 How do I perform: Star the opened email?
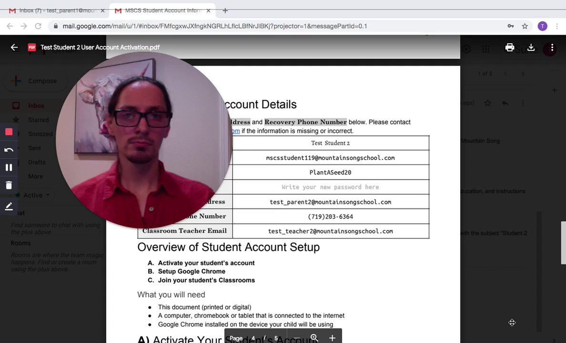[x=488, y=103]
